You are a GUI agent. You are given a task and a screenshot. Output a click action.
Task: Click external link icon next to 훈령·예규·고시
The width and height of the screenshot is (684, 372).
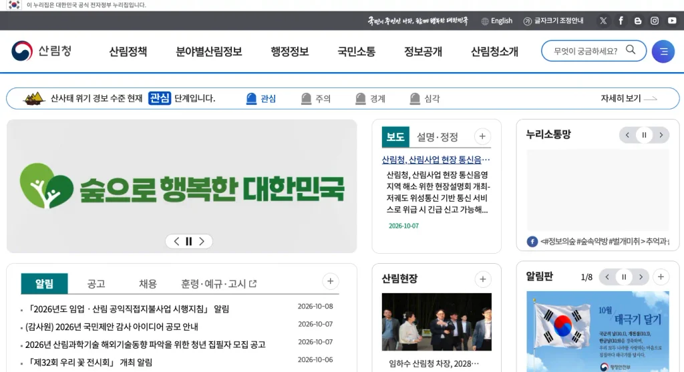(x=252, y=284)
